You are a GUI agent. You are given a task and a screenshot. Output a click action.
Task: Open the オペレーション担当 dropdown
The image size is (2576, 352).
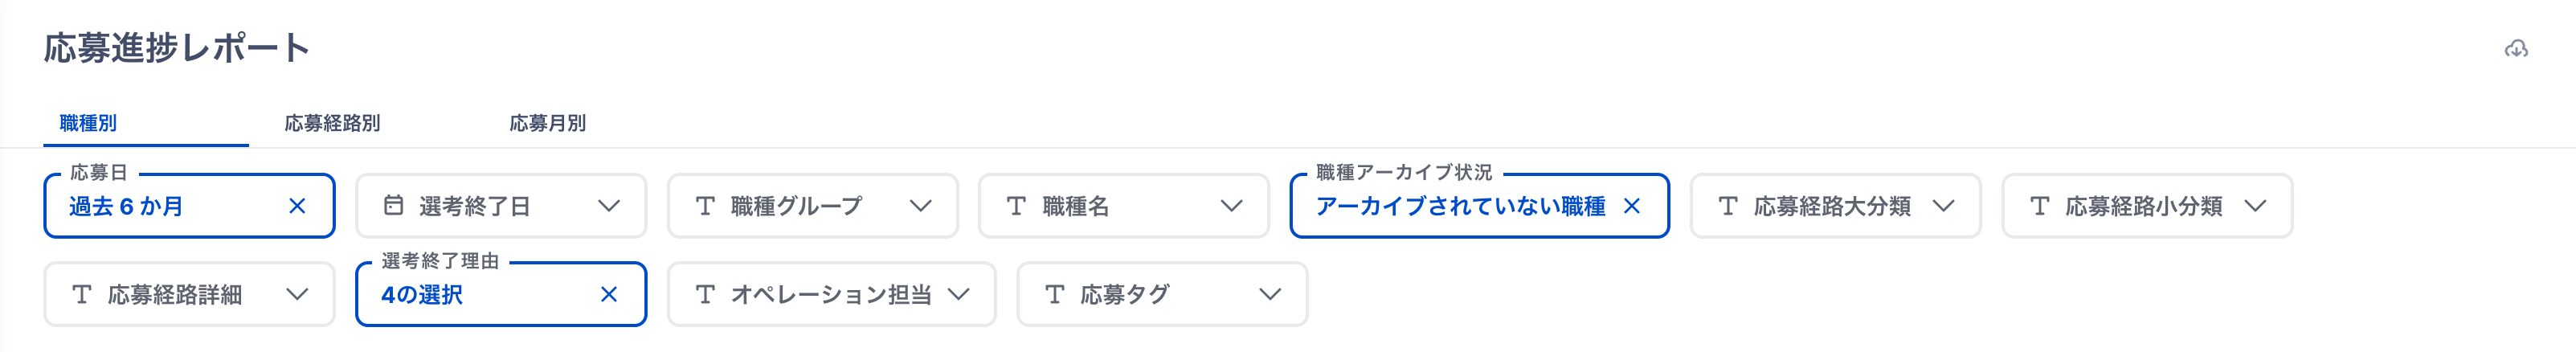958,294
